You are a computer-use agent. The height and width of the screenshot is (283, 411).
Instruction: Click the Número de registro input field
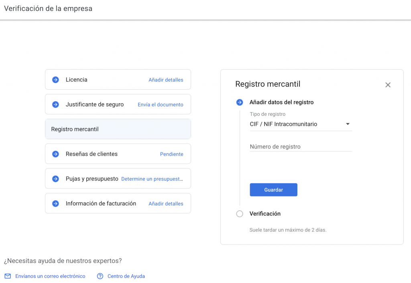[x=300, y=147]
